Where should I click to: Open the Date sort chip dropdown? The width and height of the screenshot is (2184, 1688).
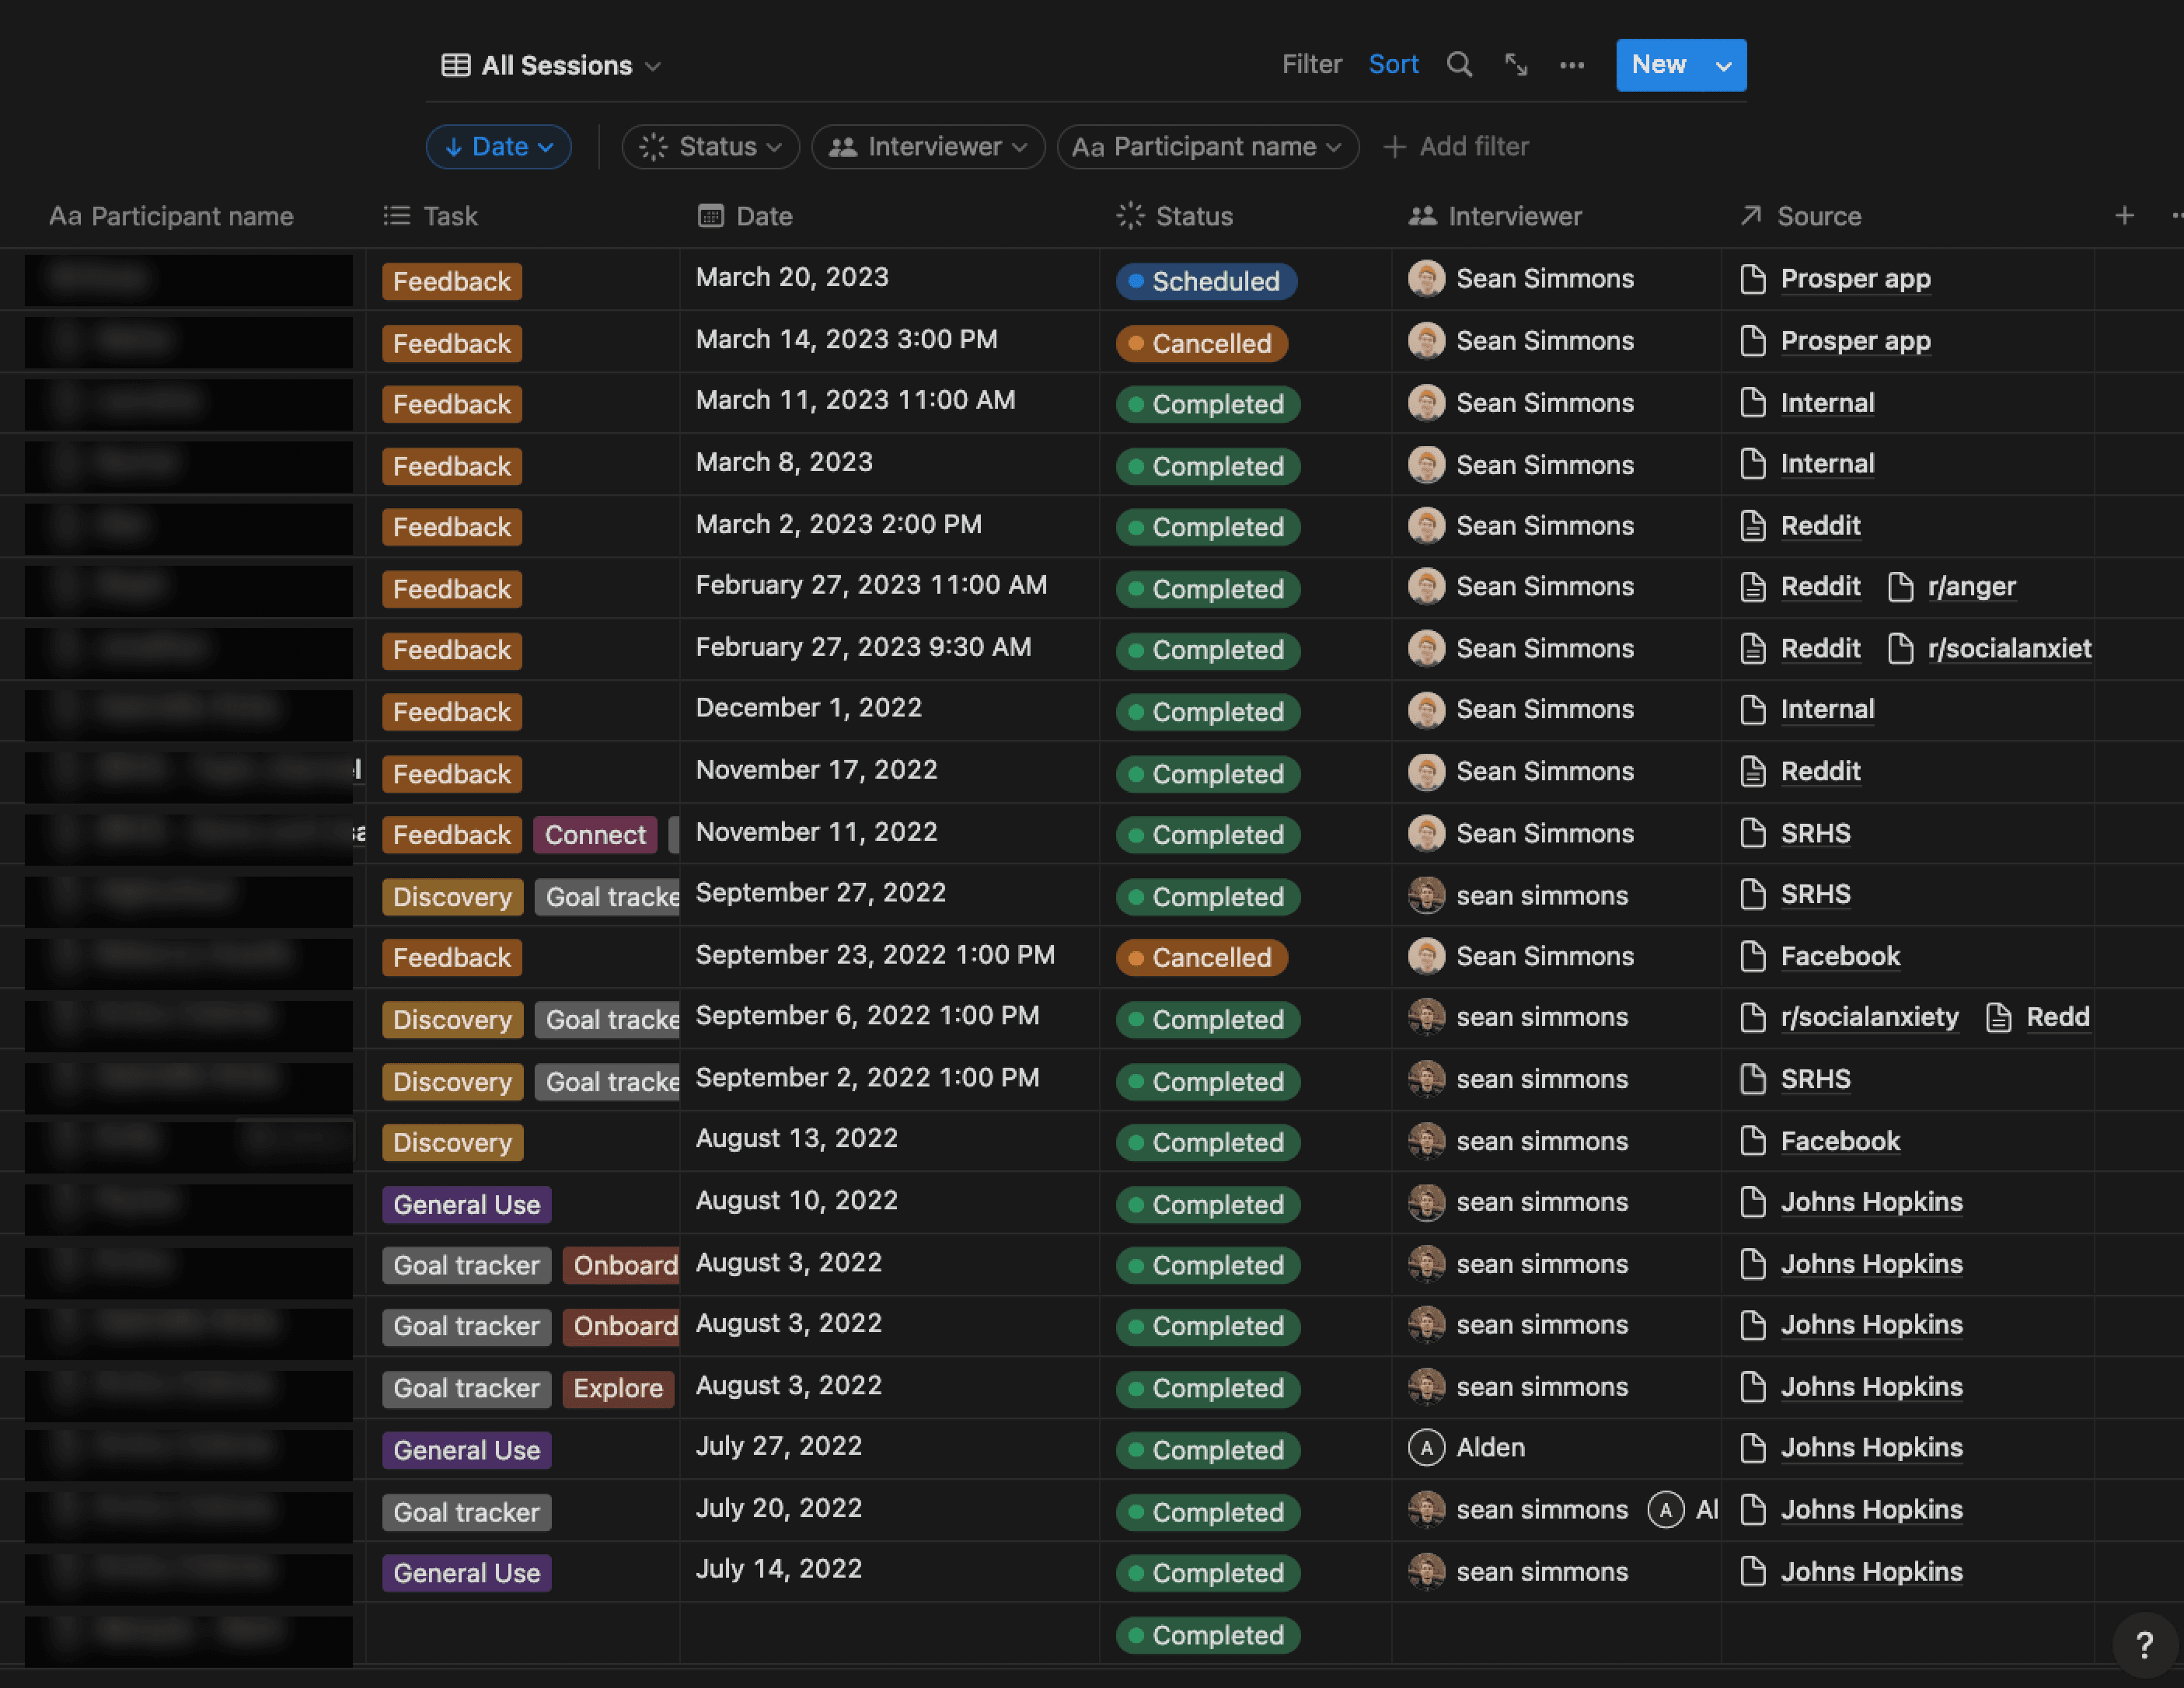[499, 147]
